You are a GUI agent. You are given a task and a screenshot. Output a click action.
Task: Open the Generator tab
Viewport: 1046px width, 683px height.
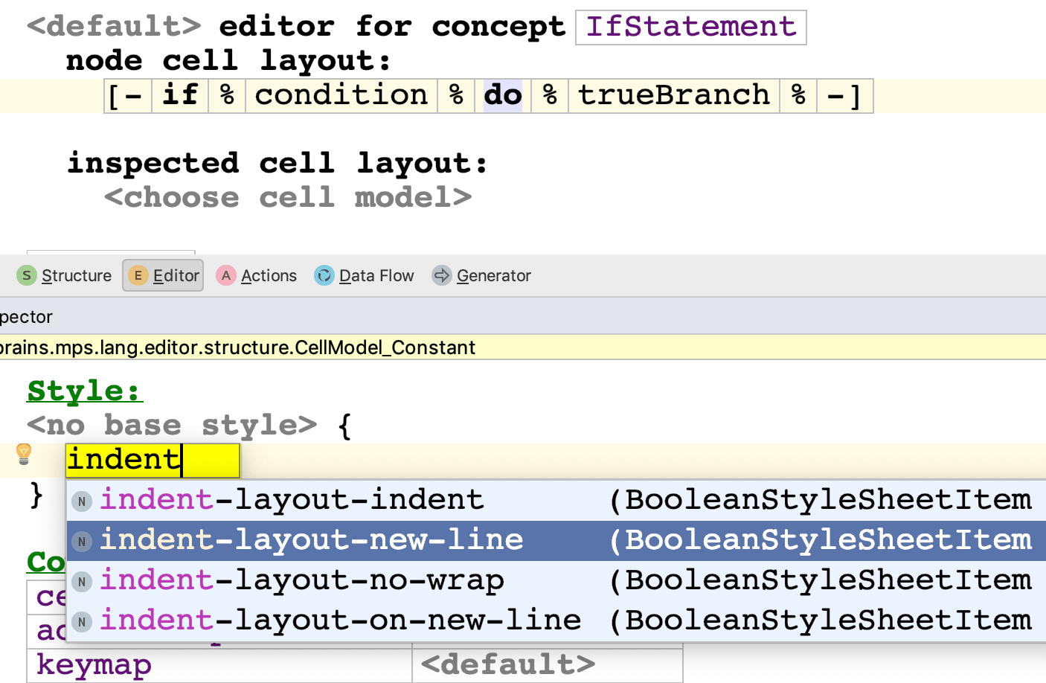493,276
